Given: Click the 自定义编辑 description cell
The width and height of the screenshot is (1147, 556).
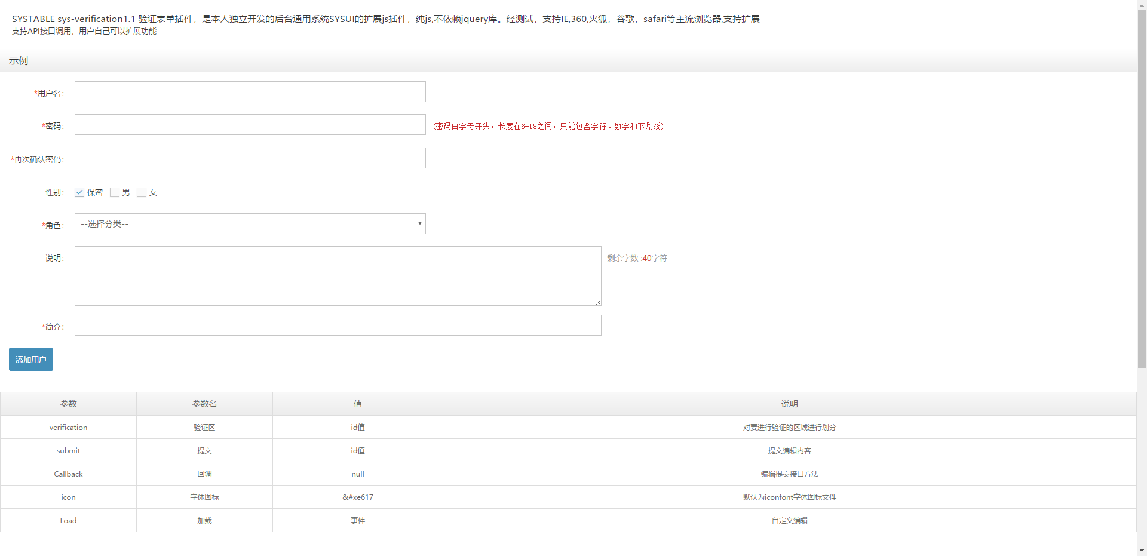Looking at the screenshot, I should [x=789, y=520].
